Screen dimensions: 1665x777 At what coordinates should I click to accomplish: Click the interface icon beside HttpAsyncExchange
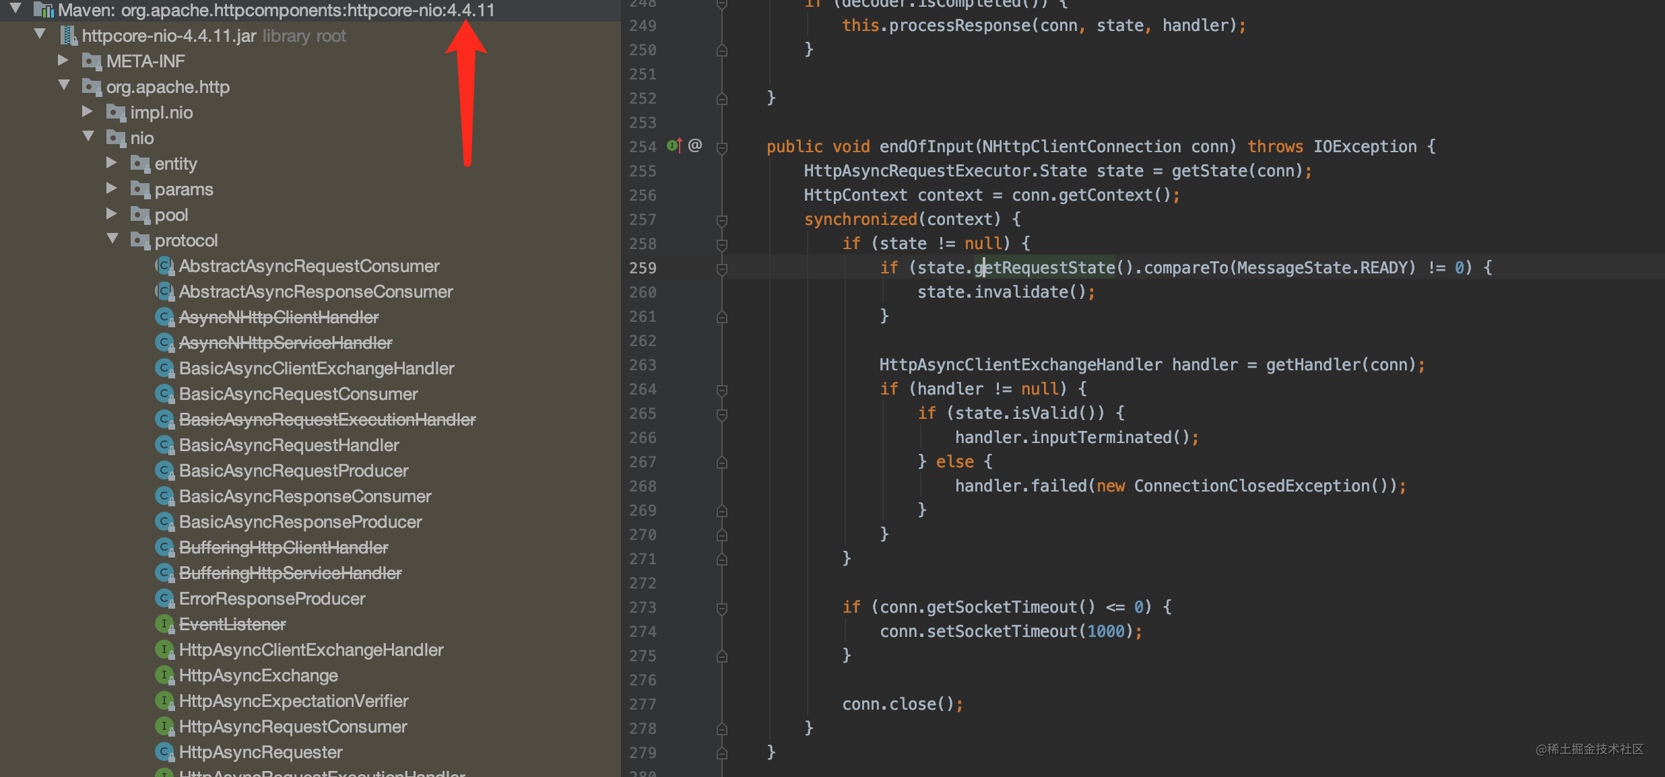coord(164,675)
